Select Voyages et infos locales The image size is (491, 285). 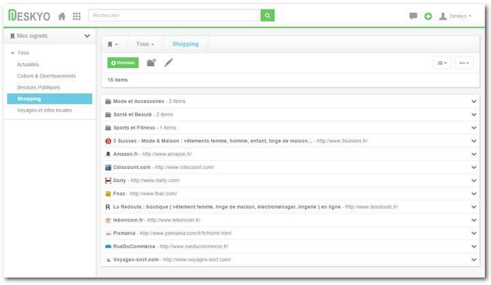click(x=44, y=110)
